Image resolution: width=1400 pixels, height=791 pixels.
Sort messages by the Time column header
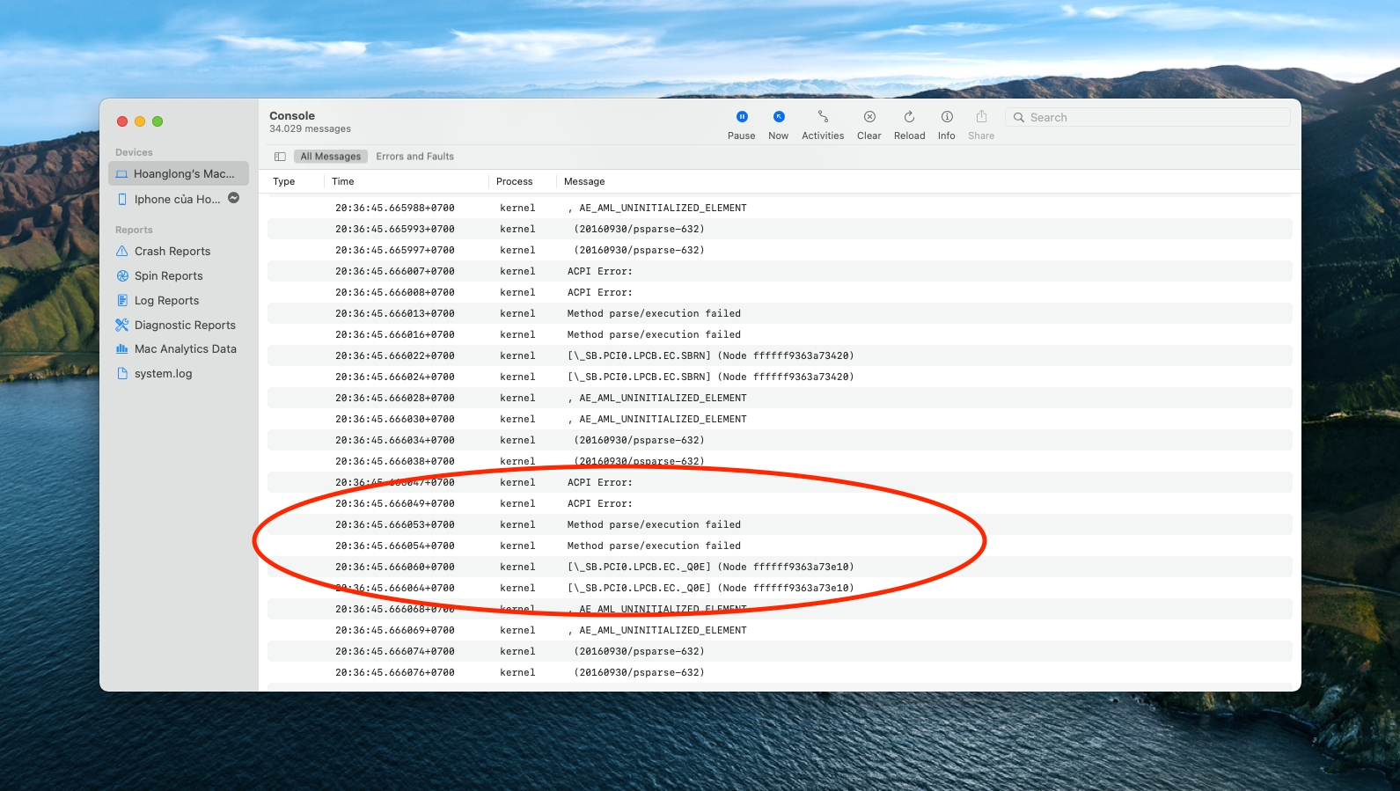(x=343, y=181)
